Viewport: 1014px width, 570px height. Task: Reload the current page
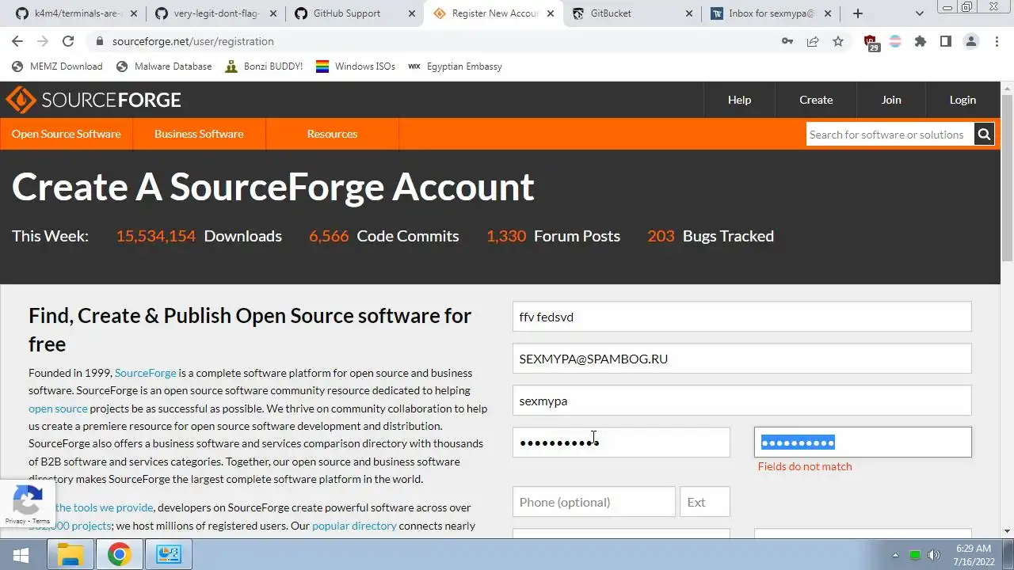(68, 41)
